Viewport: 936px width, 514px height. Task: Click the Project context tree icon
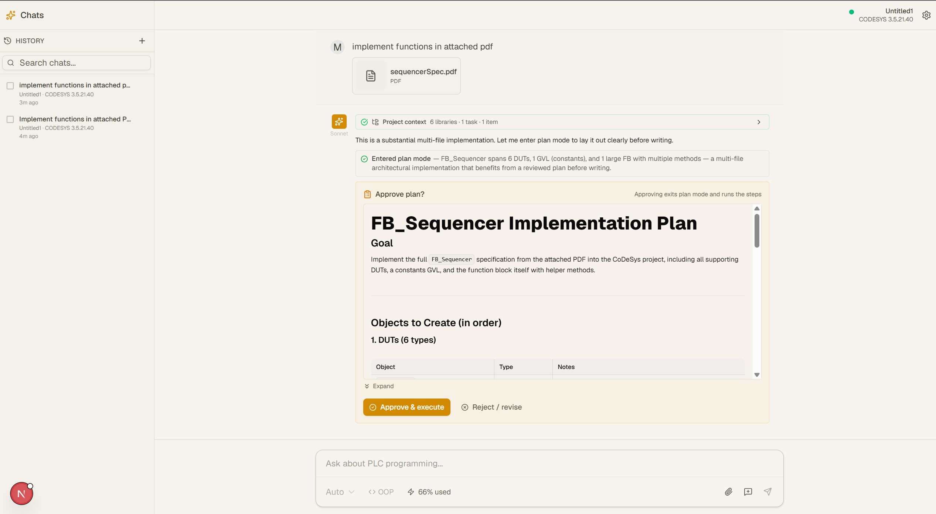pos(375,122)
